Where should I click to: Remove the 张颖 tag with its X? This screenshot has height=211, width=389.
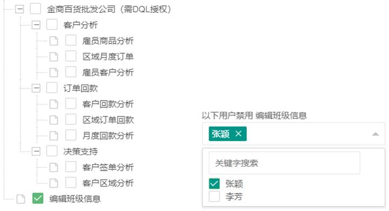[x=238, y=133]
